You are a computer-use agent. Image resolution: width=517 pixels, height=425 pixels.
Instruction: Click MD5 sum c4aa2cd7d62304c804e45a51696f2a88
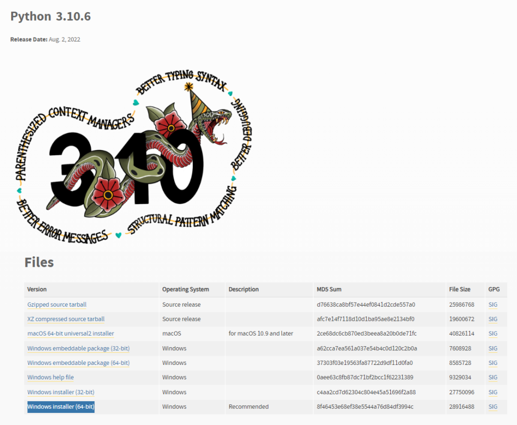[x=367, y=392]
